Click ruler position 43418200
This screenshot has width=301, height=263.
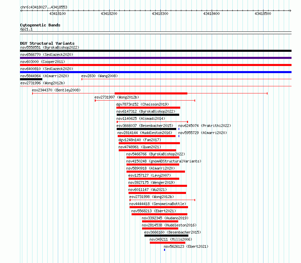tap(109, 14)
